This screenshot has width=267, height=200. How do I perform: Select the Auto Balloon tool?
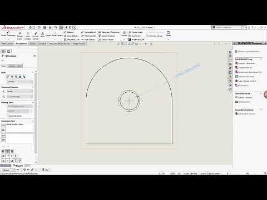[71, 36]
